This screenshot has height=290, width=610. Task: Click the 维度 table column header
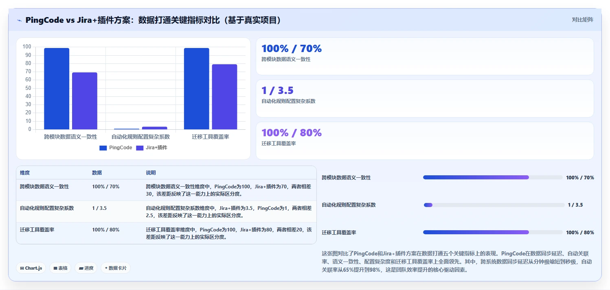tap(25, 173)
